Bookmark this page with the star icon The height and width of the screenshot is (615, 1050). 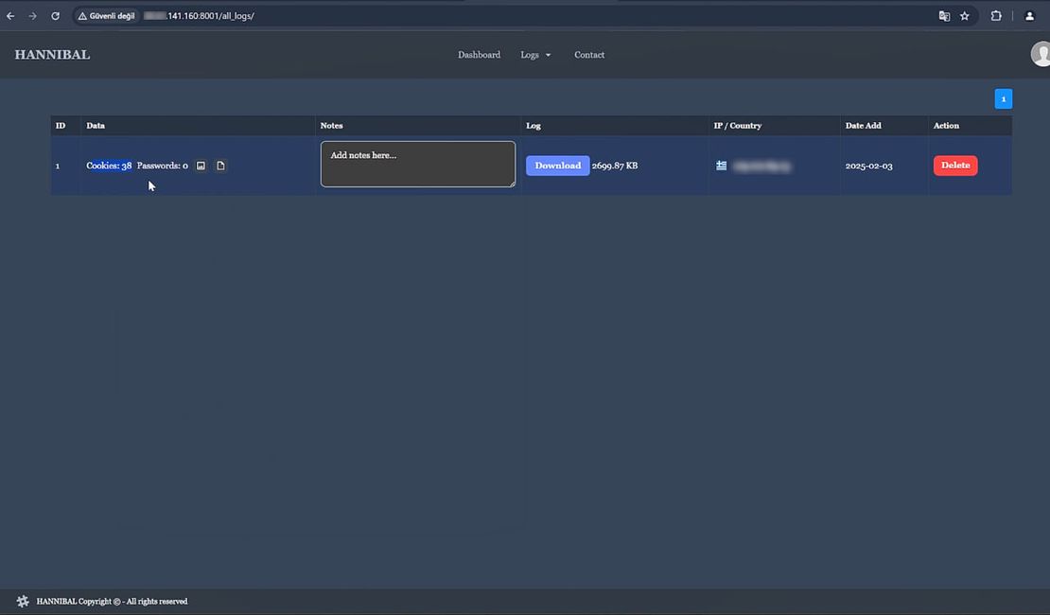coord(964,16)
